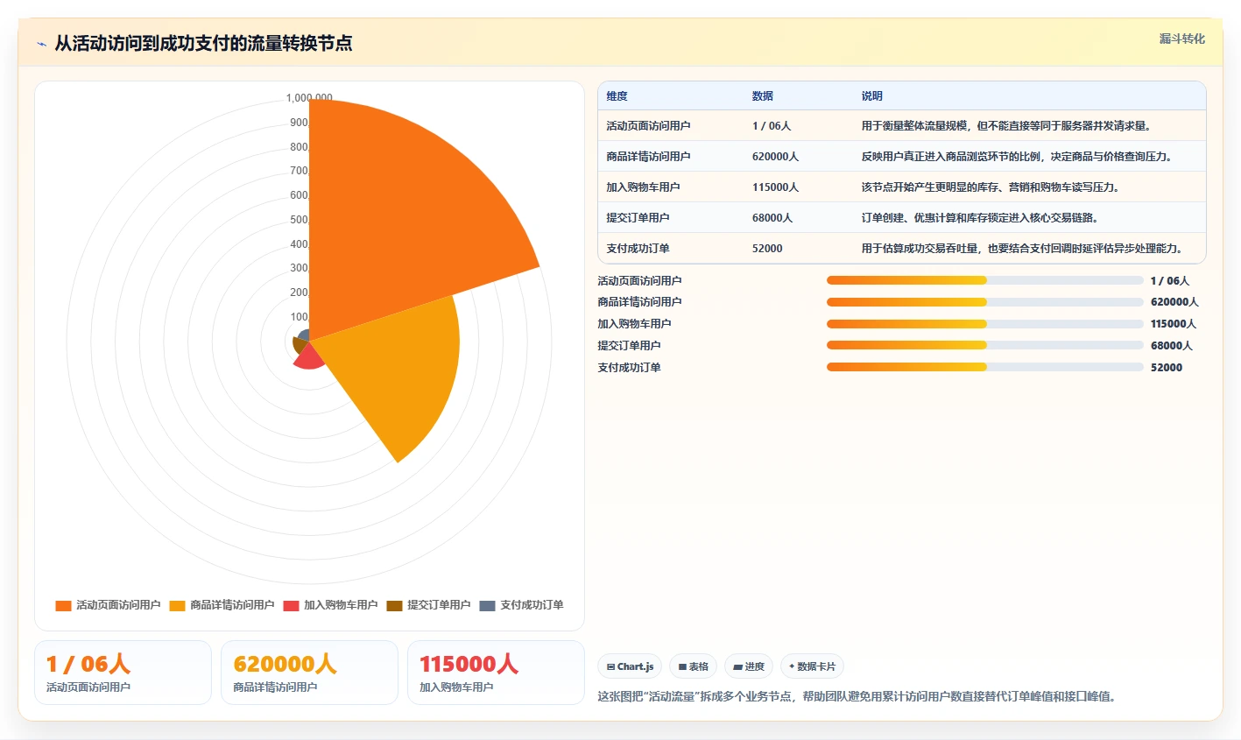Click the description starting 用于衡量整体流量规模

click(1006, 126)
